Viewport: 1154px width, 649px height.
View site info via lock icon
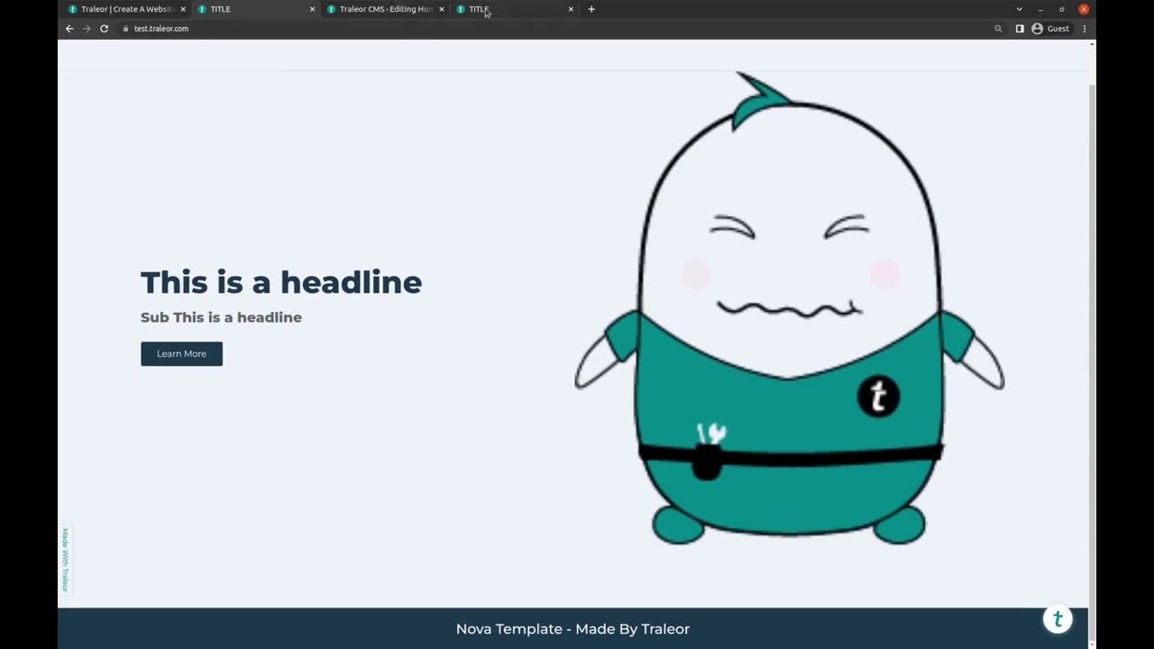[x=125, y=29]
